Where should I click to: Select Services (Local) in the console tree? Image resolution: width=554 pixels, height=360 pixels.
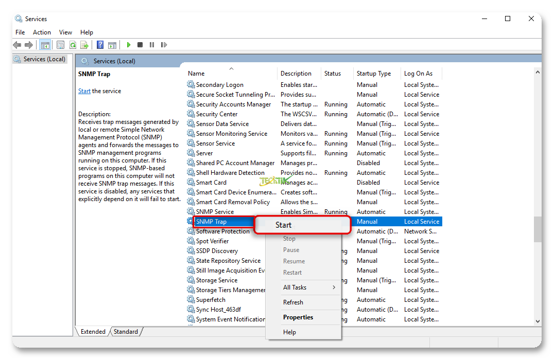[x=44, y=59]
